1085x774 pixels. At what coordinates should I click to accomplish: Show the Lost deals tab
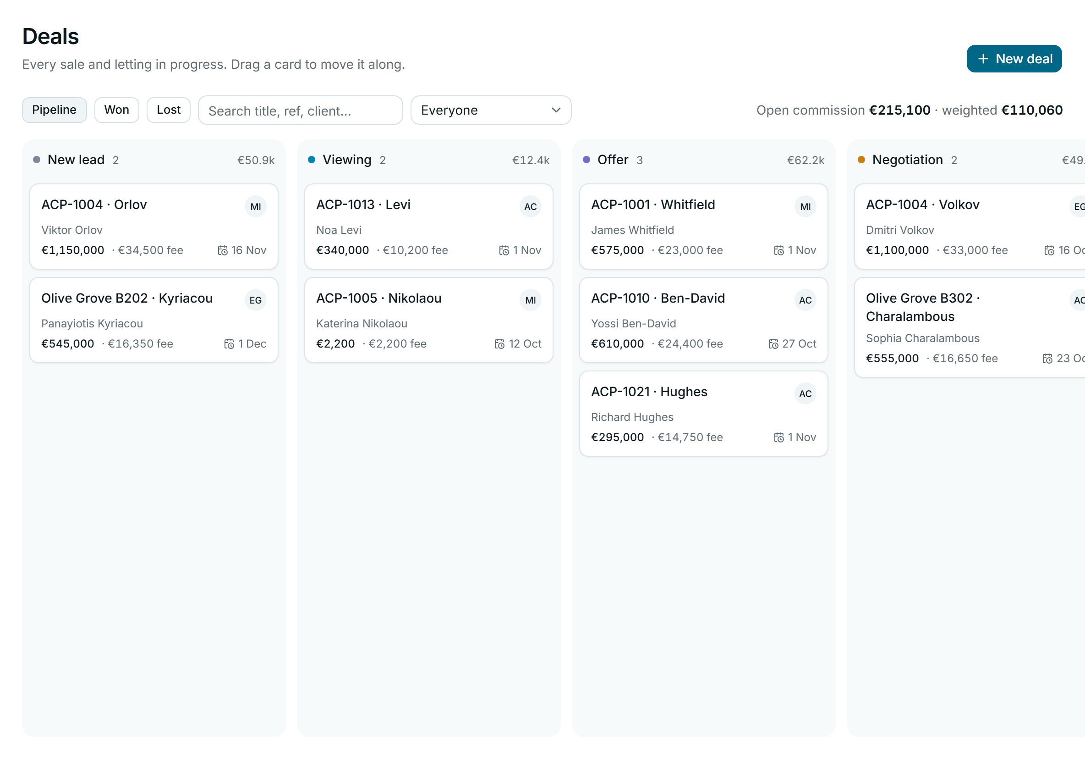click(x=169, y=110)
